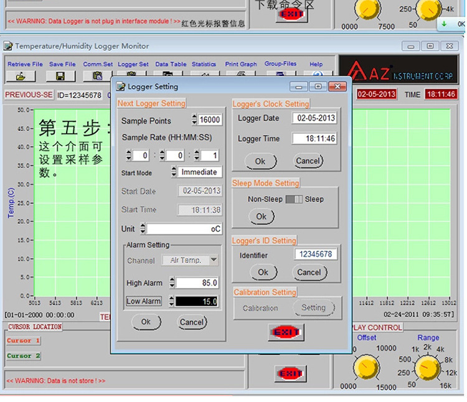Screen dimensions: 467x402
Task: Click the Sample Points stepper arrows
Action: 194,120
